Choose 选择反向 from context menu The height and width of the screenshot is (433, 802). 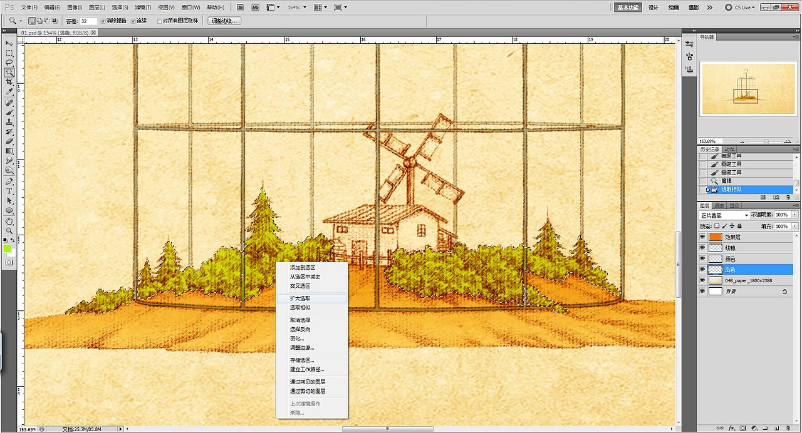[311, 329]
